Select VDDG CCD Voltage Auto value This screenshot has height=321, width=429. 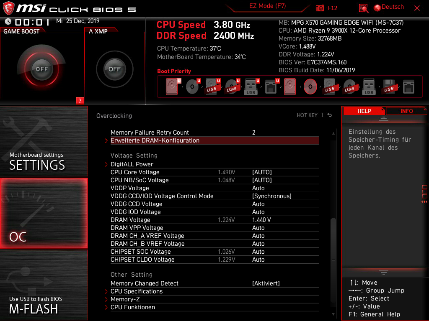pyautogui.click(x=258, y=204)
